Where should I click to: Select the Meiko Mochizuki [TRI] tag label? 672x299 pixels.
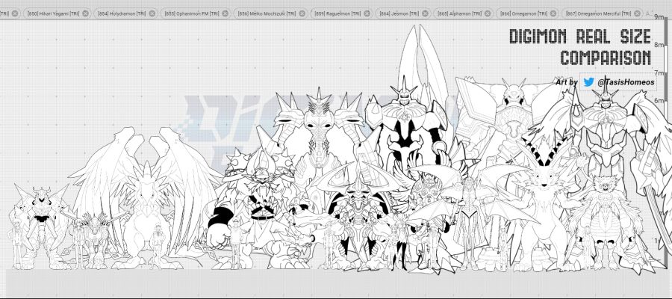click(267, 13)
